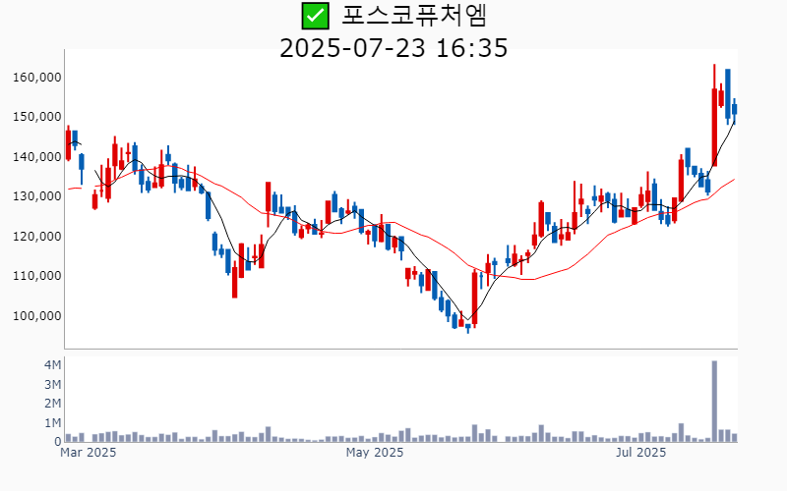The width and height of the screenshot is (787, 491).
Task: Click the Mar 2025 date label
Action: 88,453
